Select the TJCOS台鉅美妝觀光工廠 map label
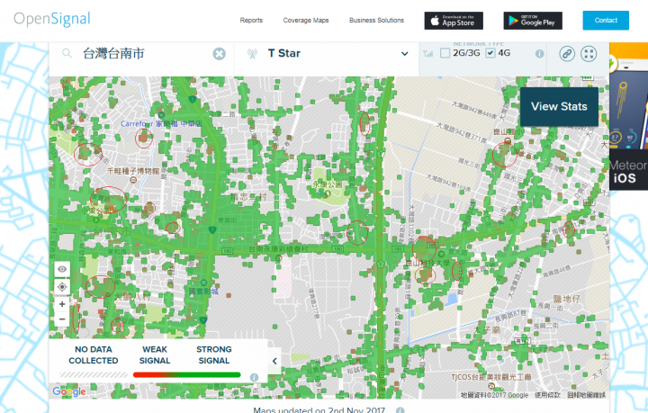648x413 pixels. [491, 377]
